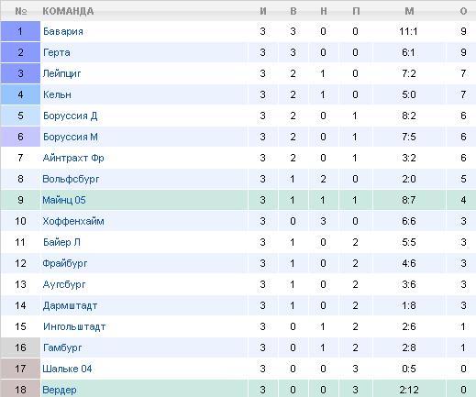
Task: Open Боруссия Д team page
Action: 71,116
